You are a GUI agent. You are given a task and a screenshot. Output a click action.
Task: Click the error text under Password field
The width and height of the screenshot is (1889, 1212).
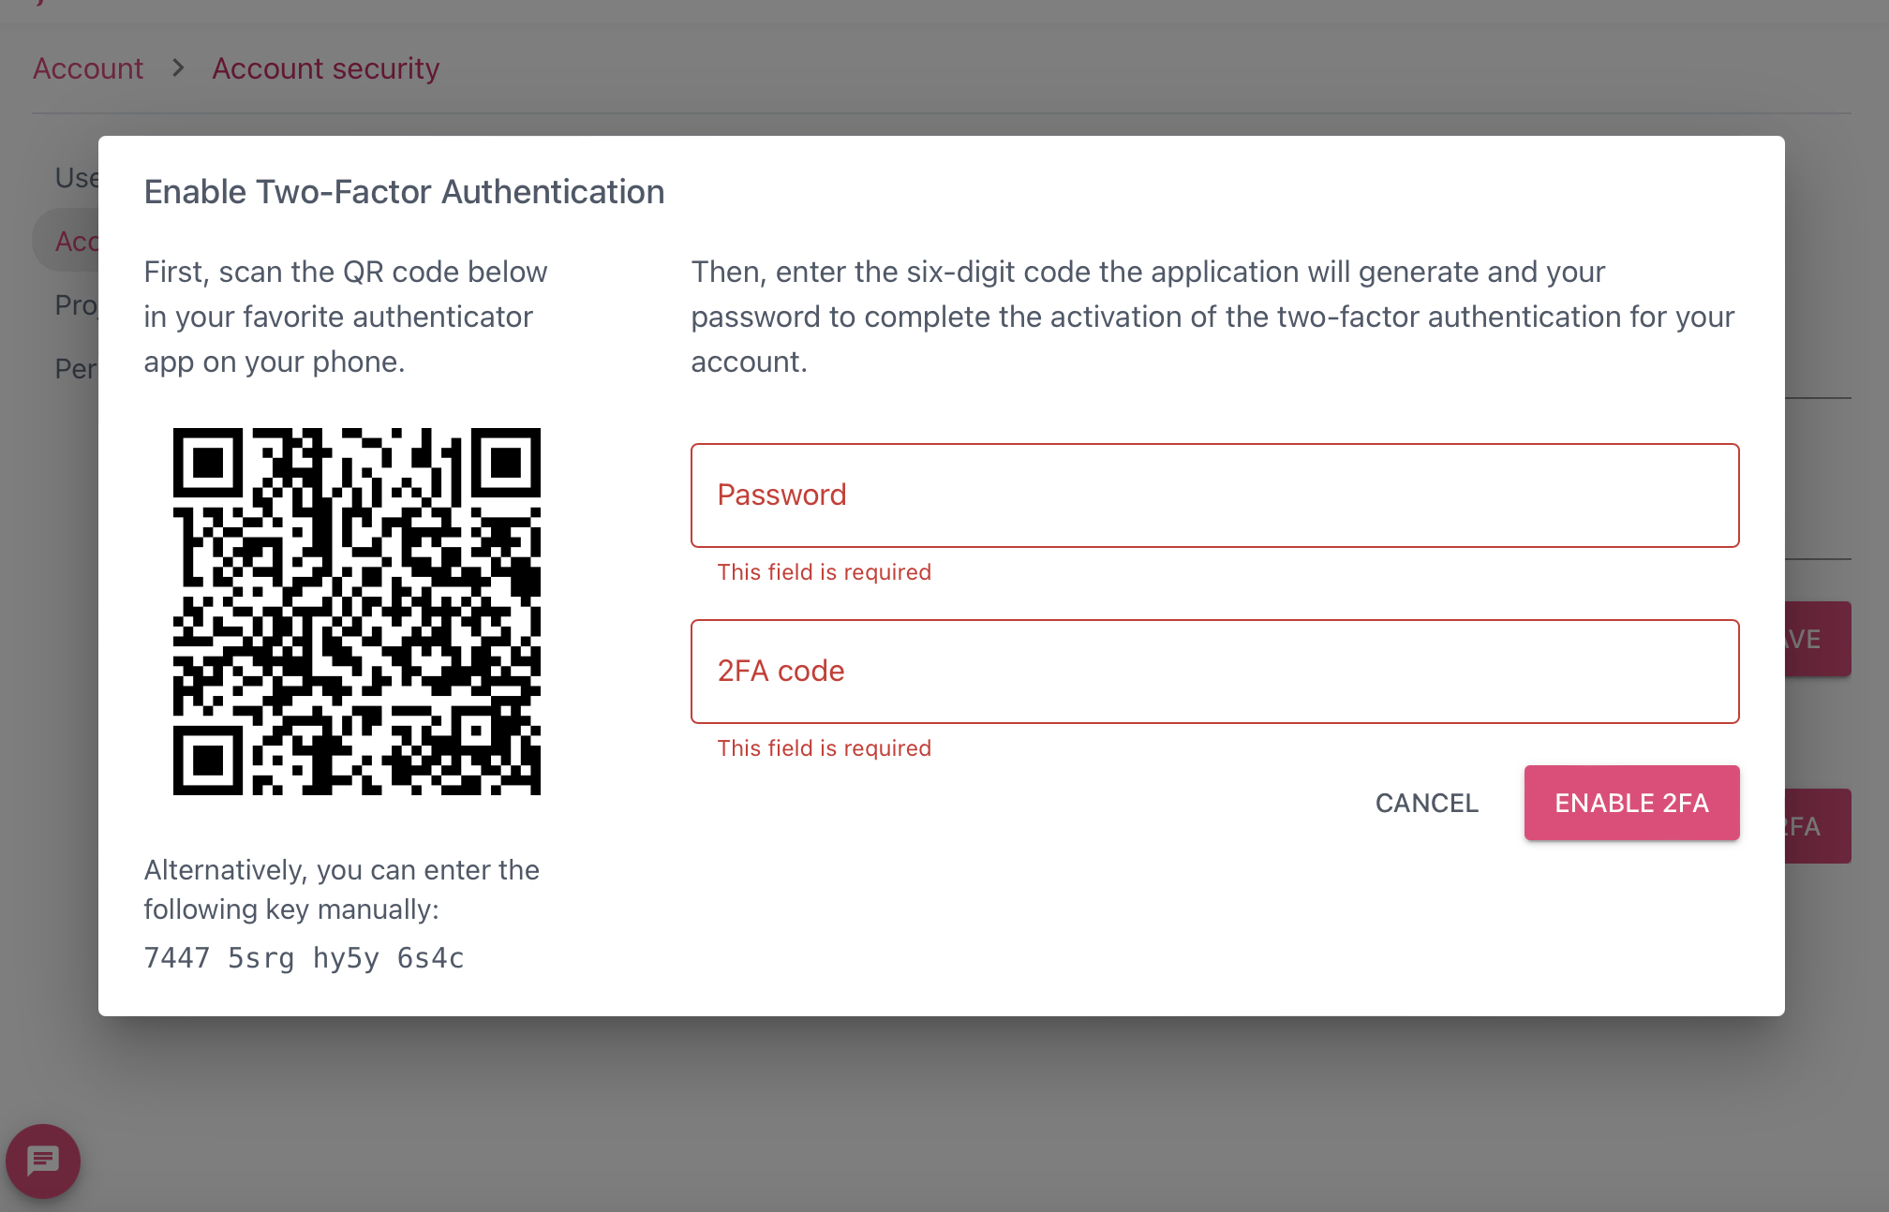[x=824, y=571]
